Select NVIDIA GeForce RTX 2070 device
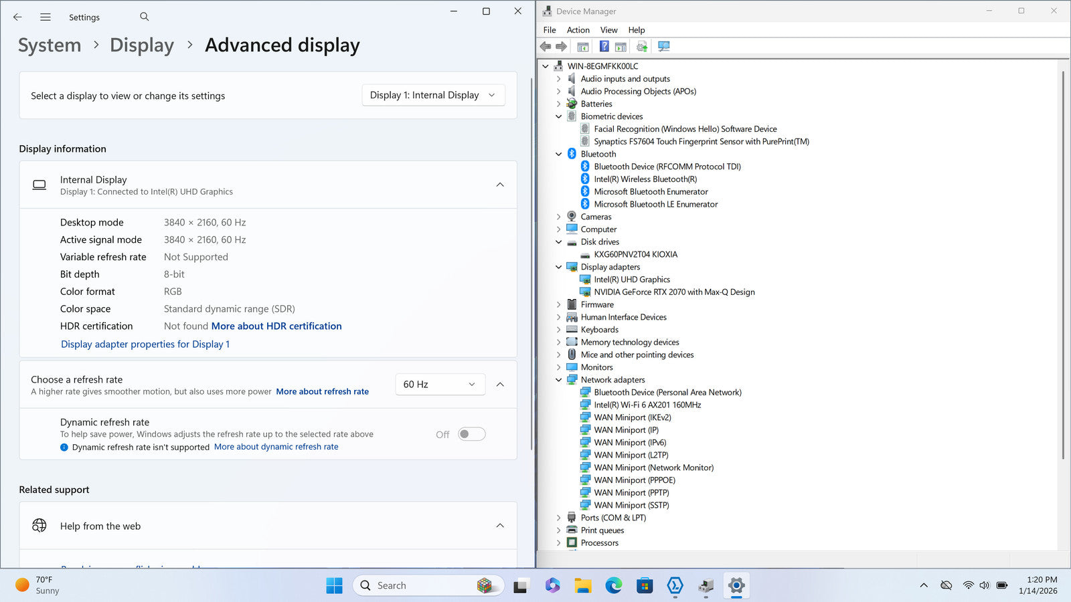Viewport: 1071px width, 602px height. point(673,292)
